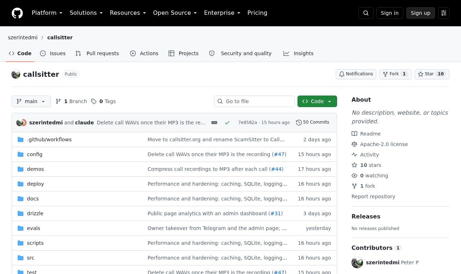461x274 pixels.
Task: Click the Notifications button
Action: tap(356, 74)
